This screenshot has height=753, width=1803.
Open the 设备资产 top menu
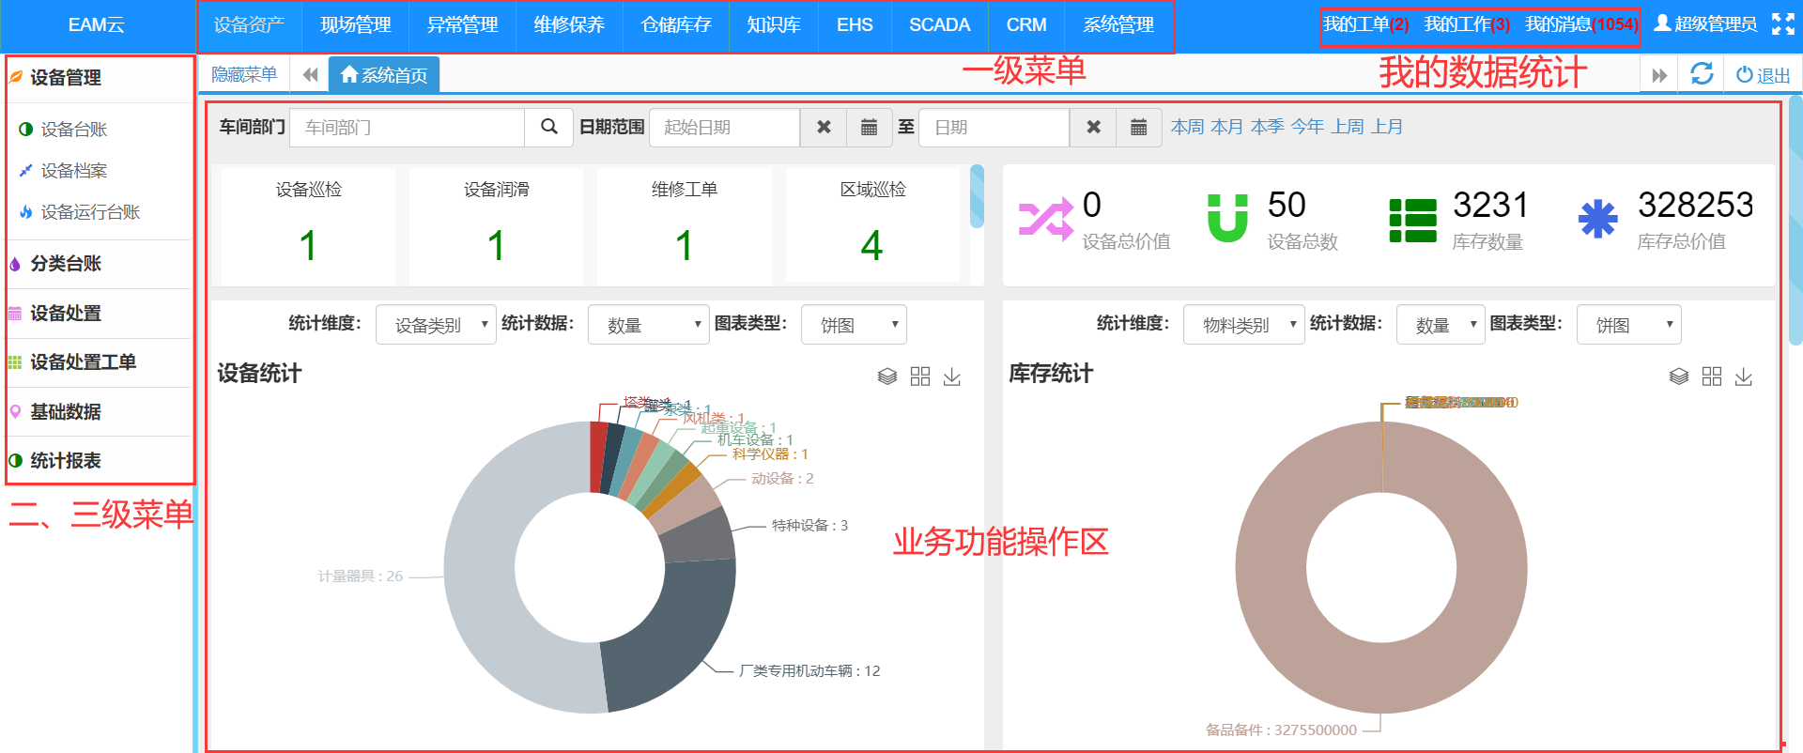click(x=249, y=25)
